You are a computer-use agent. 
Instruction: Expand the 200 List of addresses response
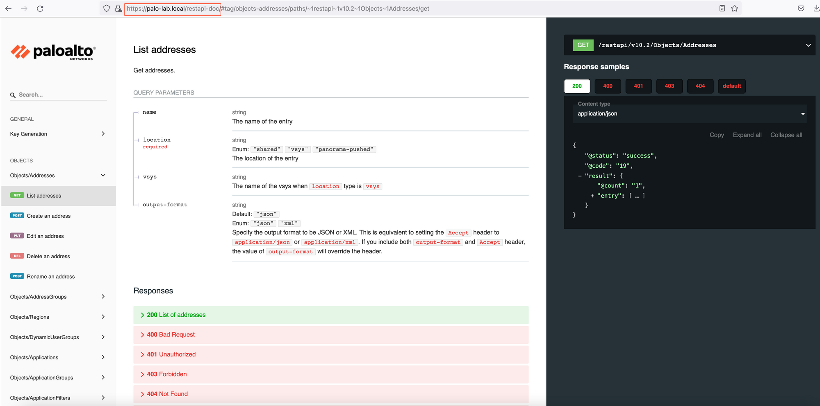click(x=331, y=315)
